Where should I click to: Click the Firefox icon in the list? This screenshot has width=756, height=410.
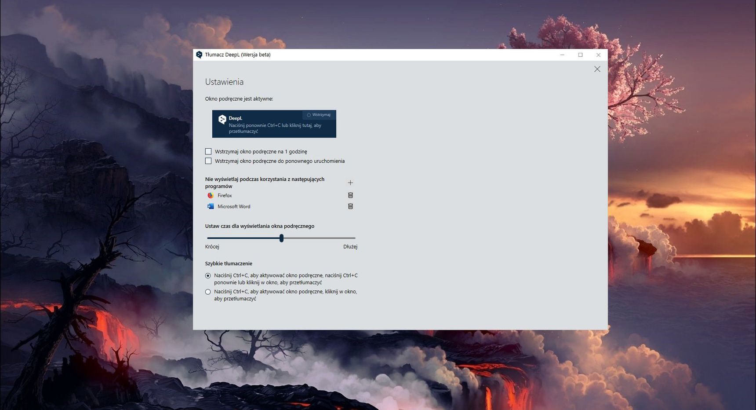[x=211, y=195]
